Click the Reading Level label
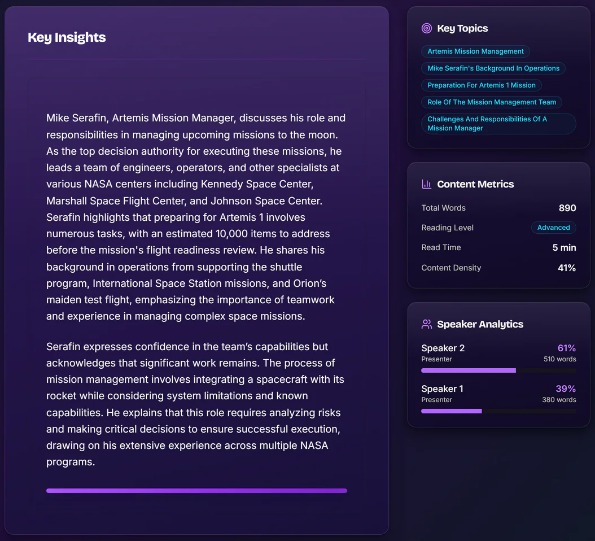 tap(448, 228)
